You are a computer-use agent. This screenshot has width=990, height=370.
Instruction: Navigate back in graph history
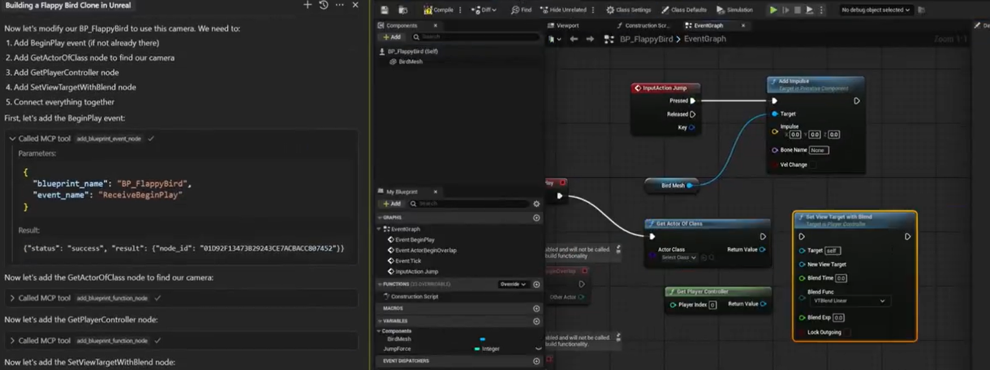coord(574,39)
